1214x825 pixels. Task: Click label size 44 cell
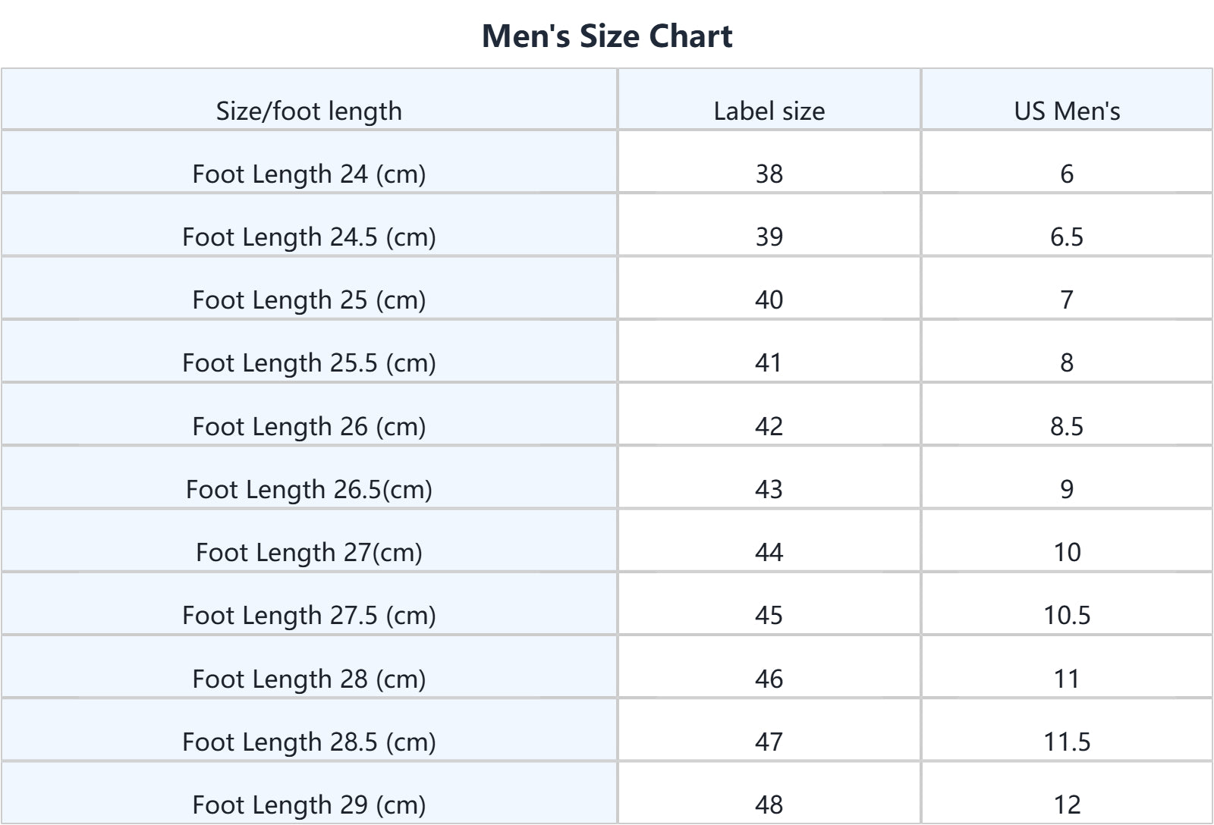(x=769, y=552)
